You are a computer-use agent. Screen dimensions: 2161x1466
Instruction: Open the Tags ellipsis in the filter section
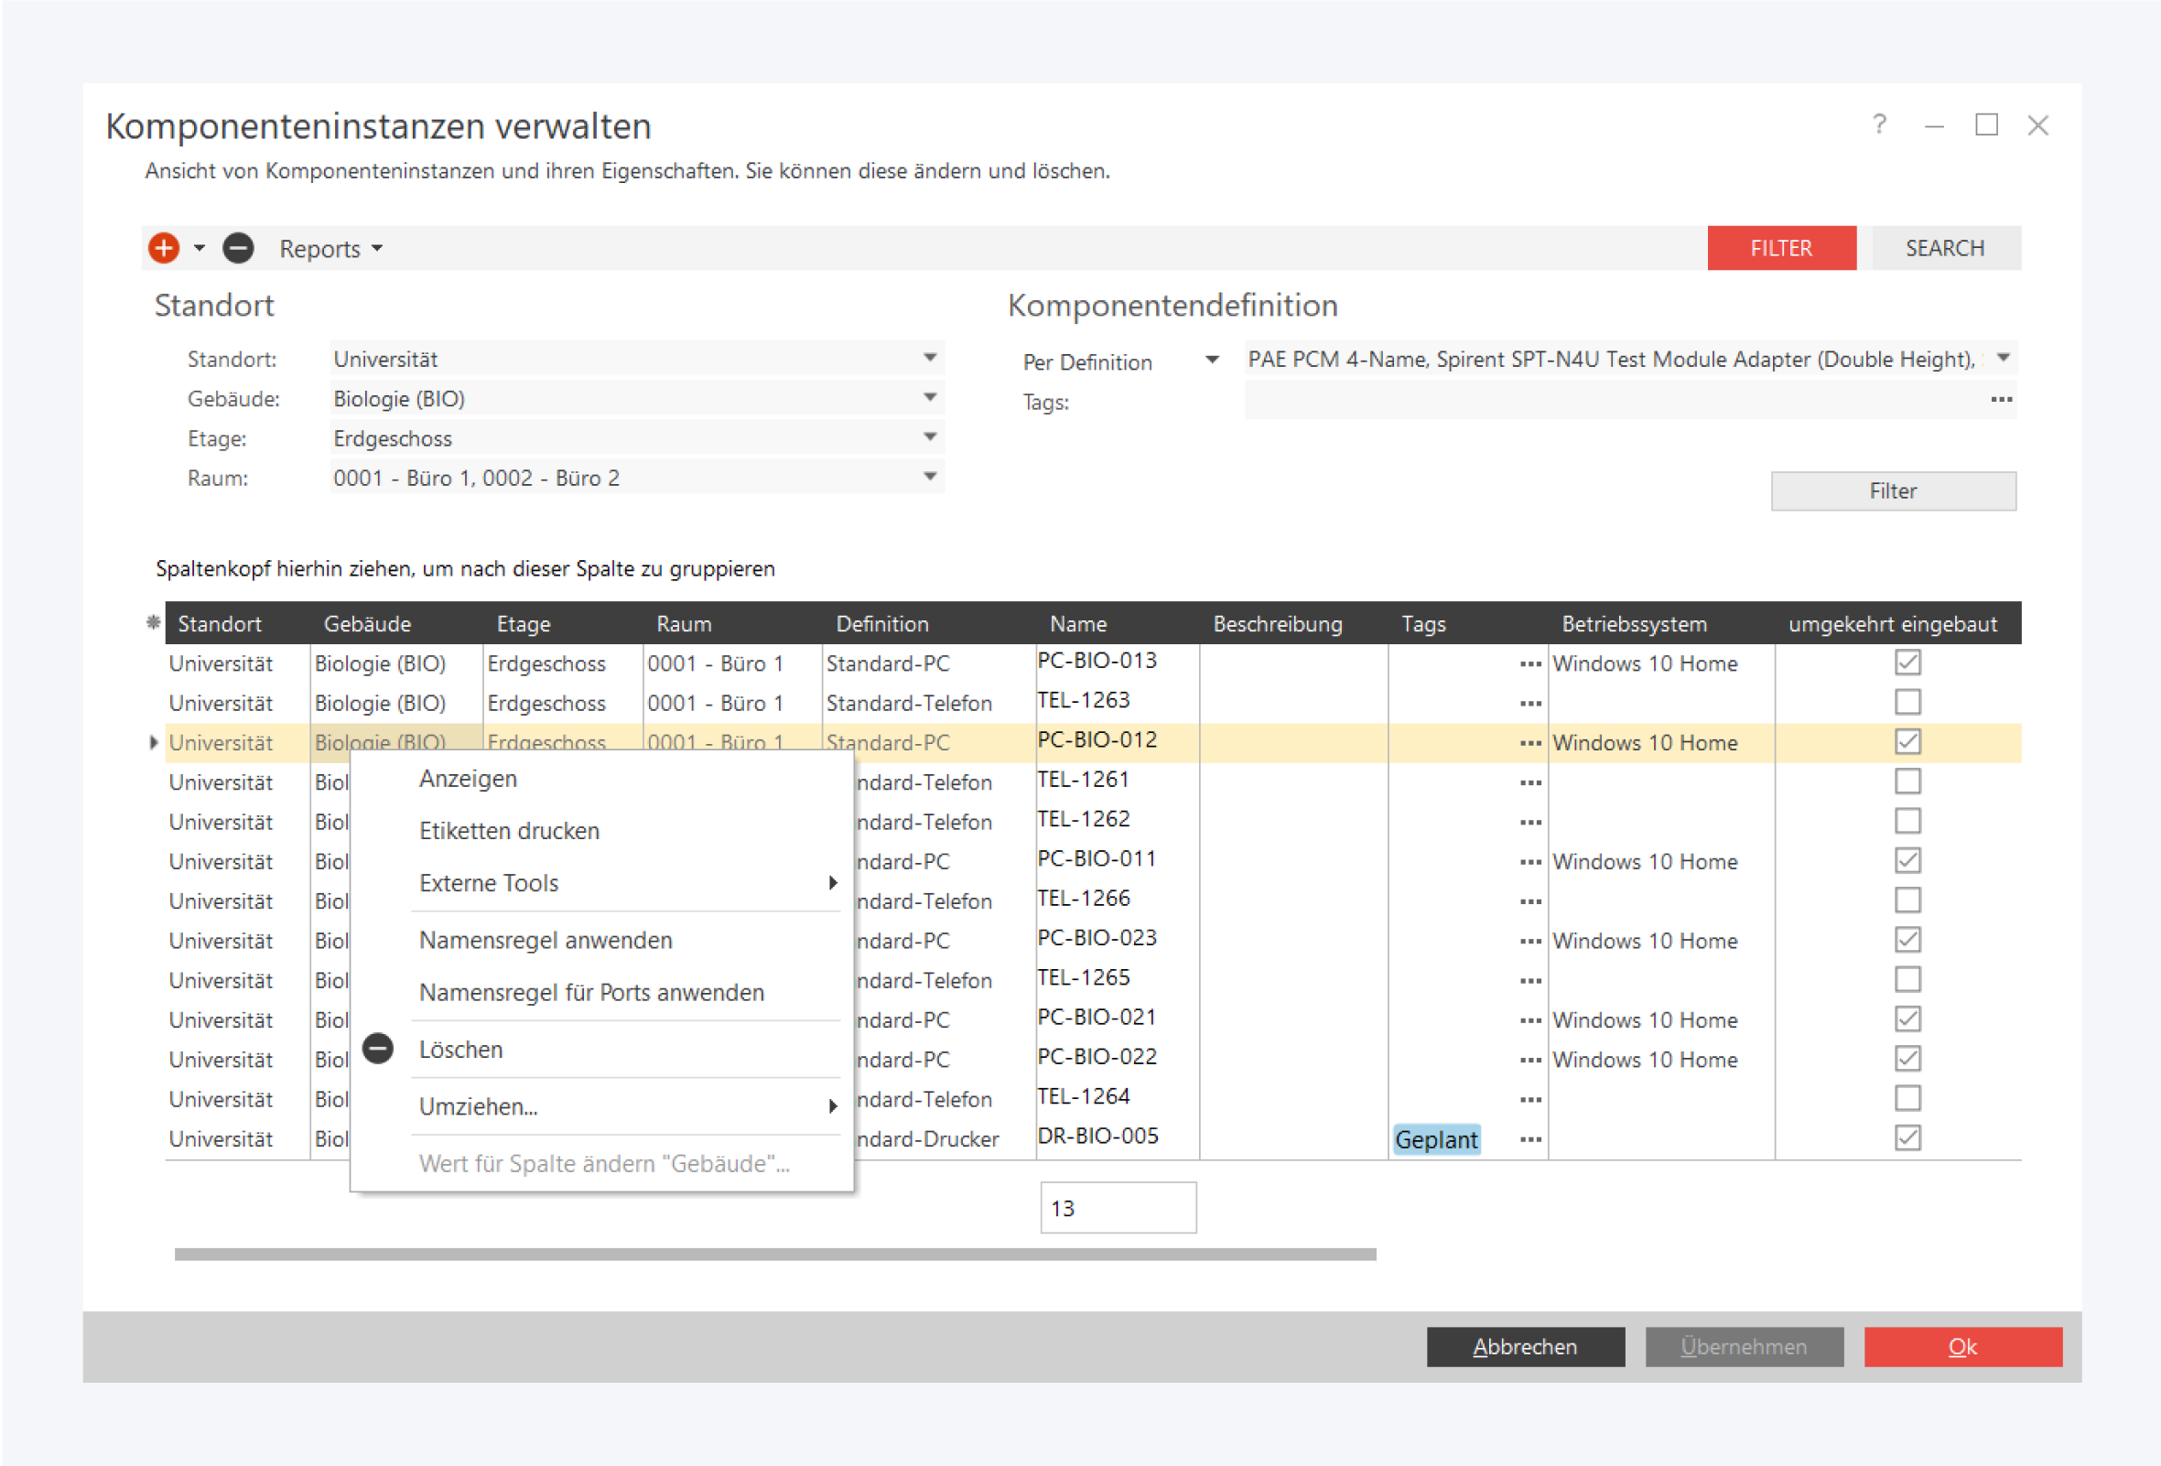click(x=2000, y=400)
